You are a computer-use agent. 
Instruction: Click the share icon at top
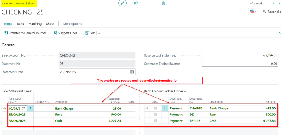136,3
